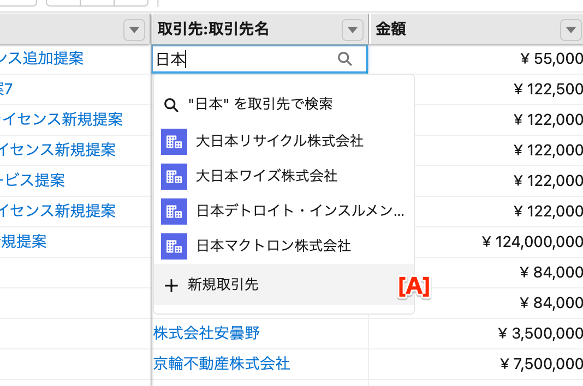Pick the "日本" を取引先で検索 option
The height and width of the screenshot is (386, 583).
[260, 104]
